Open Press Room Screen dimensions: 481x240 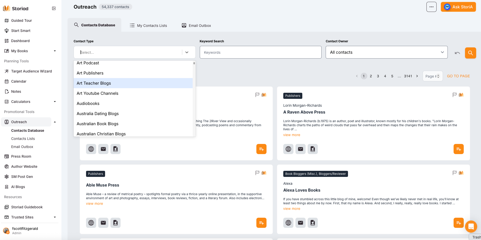21,156
